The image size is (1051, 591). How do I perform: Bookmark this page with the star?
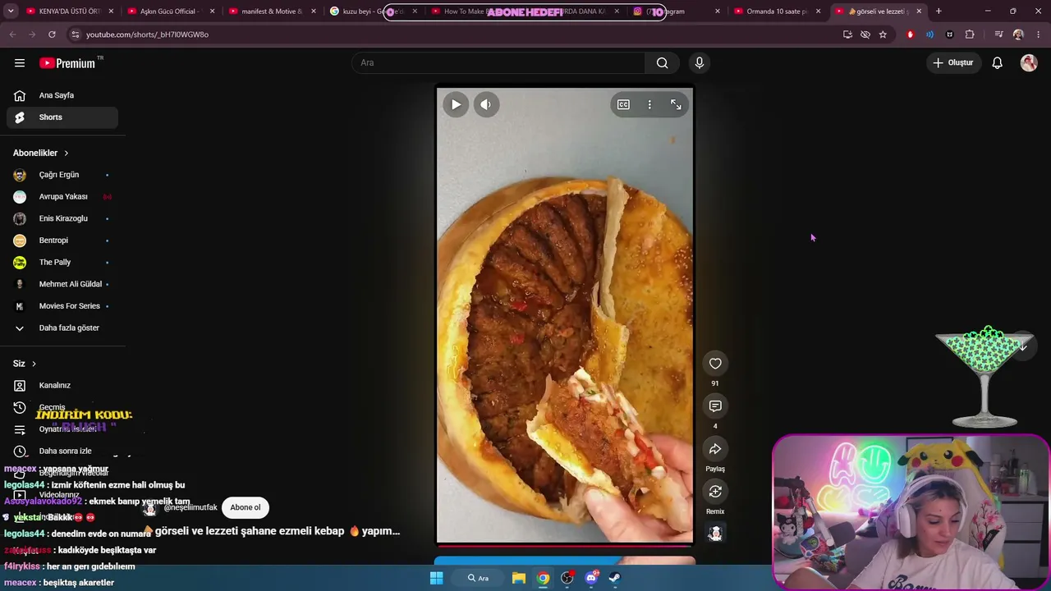click(x=883, y=34)
